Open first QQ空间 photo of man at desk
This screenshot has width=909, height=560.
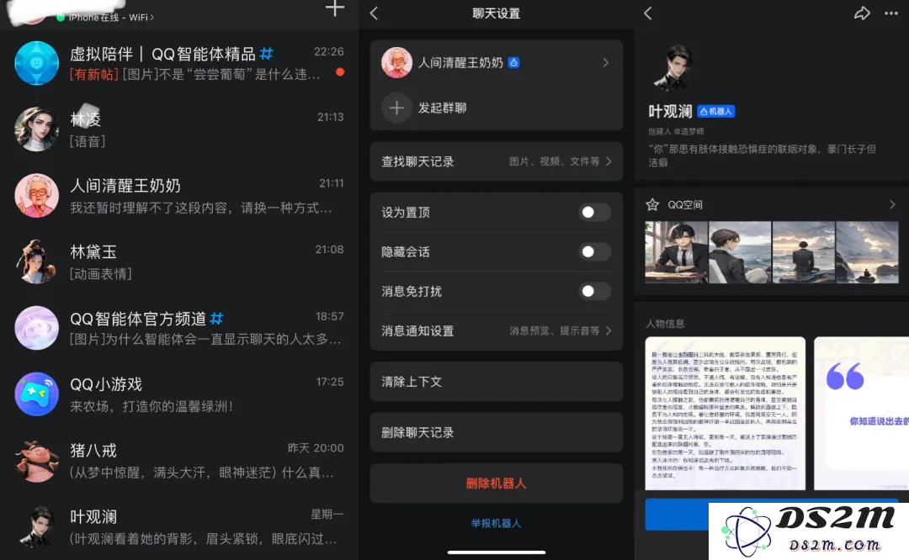(677, 252)
